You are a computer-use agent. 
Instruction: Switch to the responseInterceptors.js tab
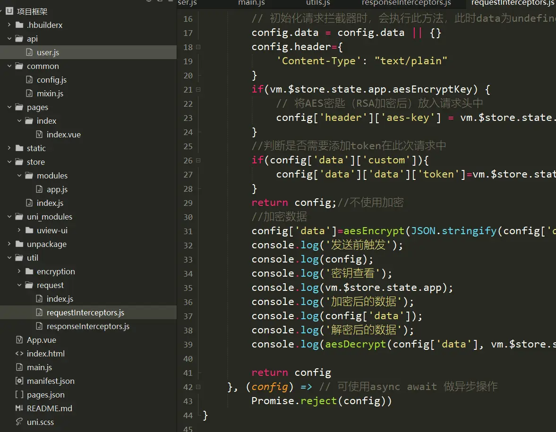406,3
